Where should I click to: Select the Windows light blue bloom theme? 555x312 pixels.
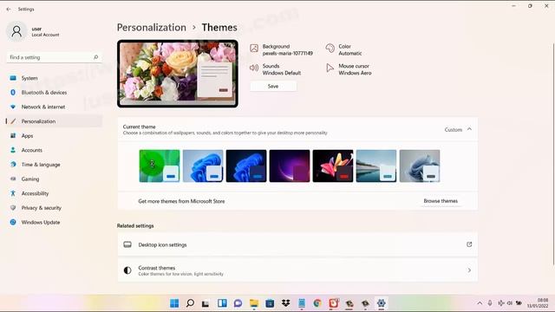point(203,166)
